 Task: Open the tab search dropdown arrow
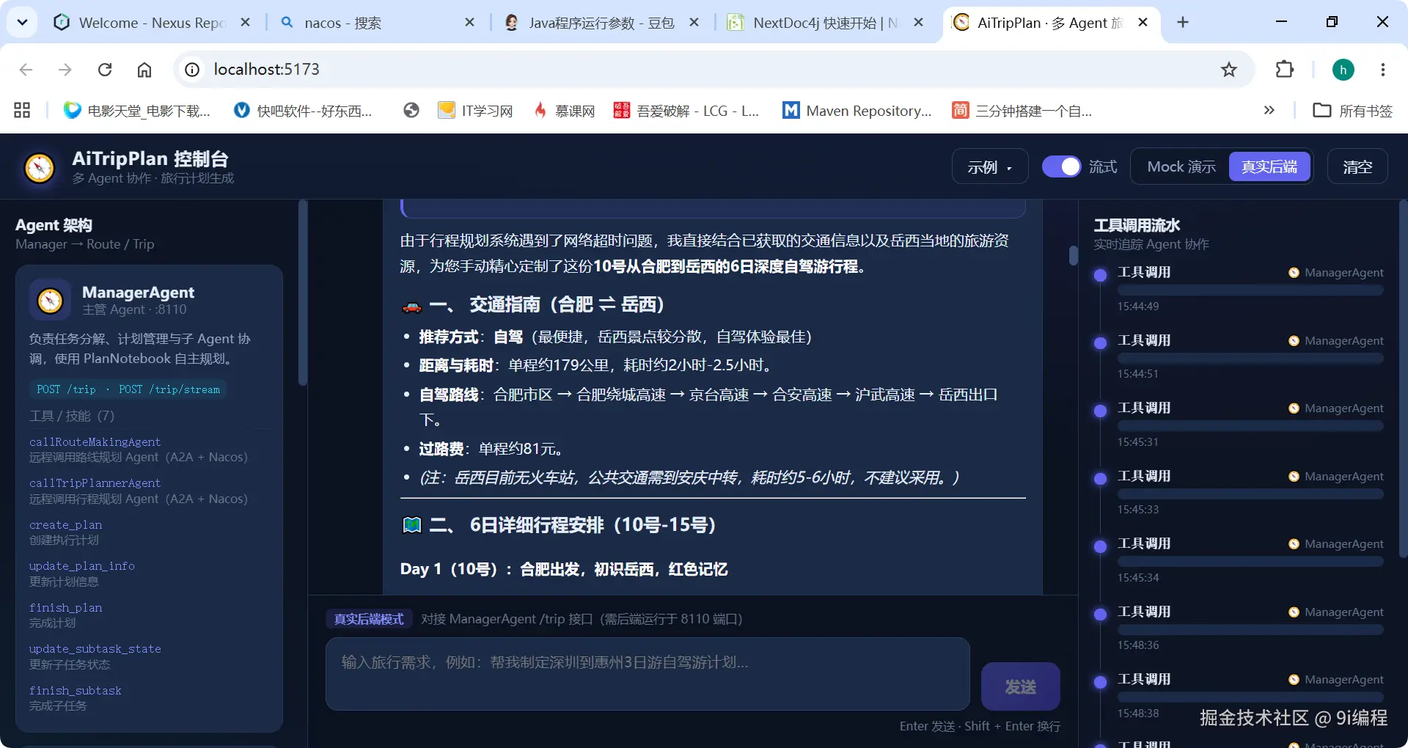pos(22,22)
